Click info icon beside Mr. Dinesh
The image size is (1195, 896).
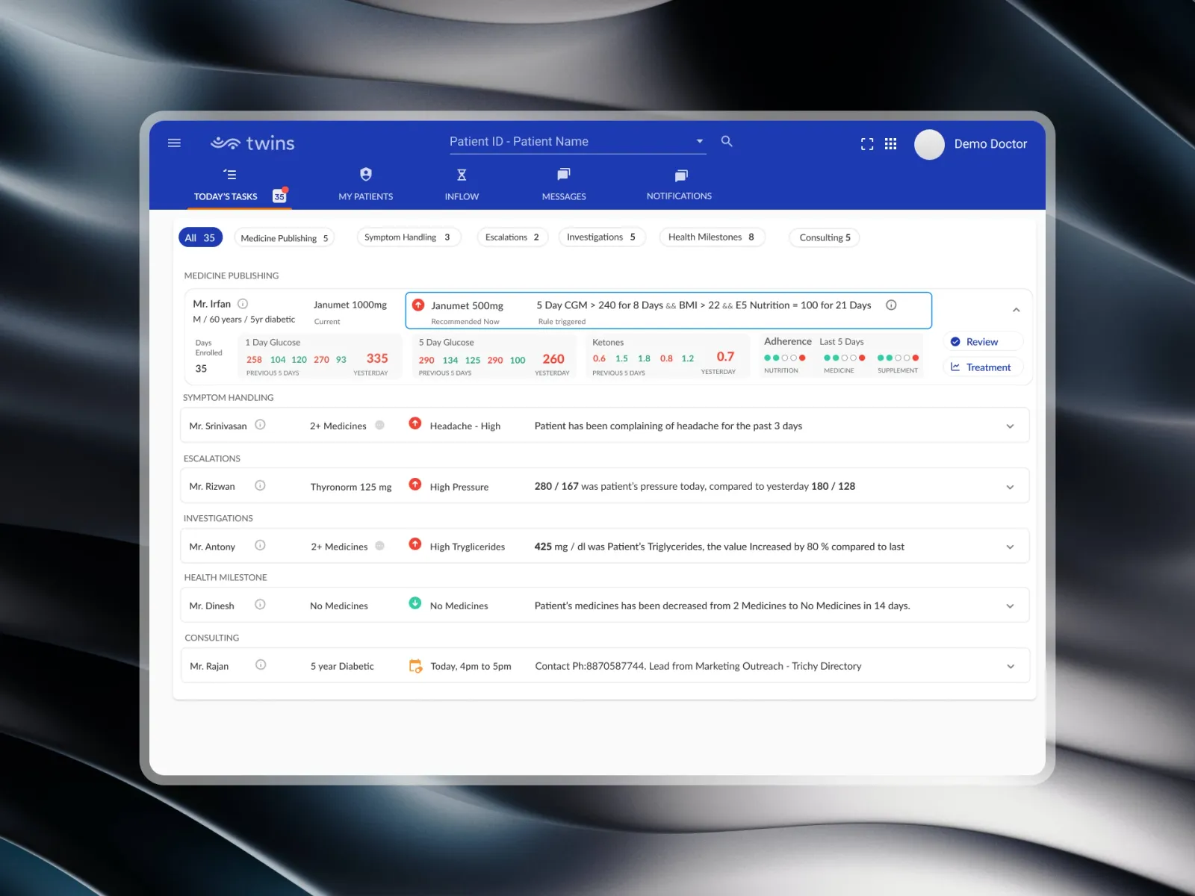(x=260, y=605)
